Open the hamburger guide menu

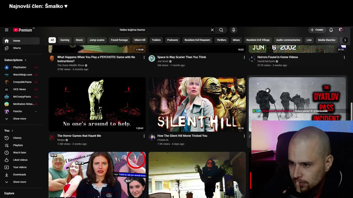[7, 30]
